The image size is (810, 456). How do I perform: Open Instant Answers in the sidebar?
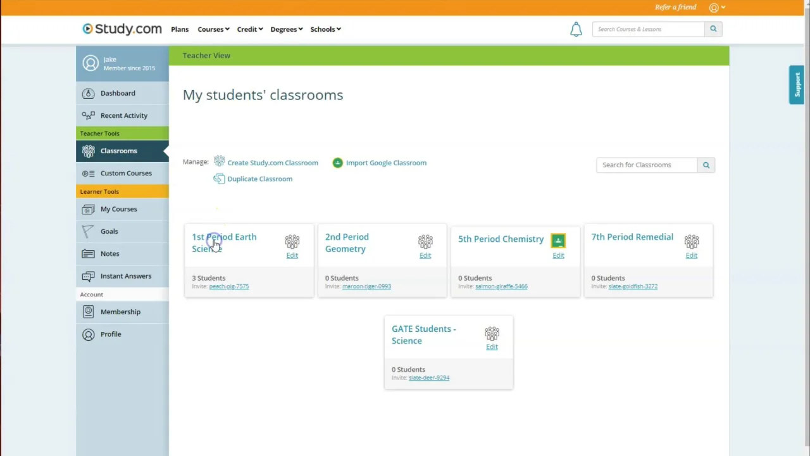pos(126,276)
